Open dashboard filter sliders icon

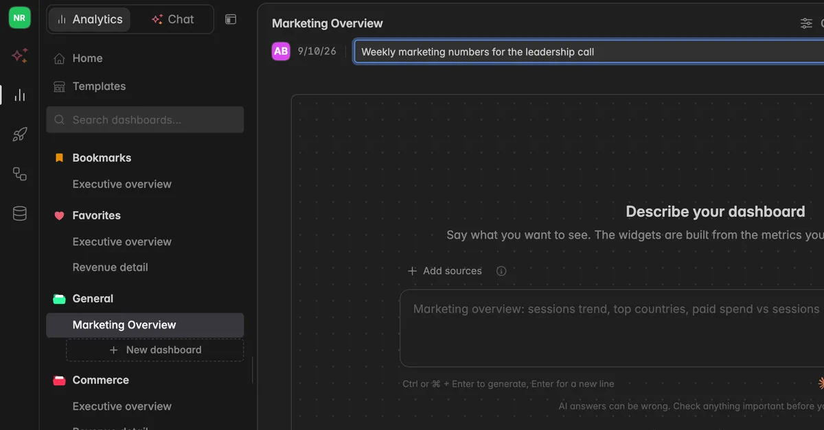point(806,23)
